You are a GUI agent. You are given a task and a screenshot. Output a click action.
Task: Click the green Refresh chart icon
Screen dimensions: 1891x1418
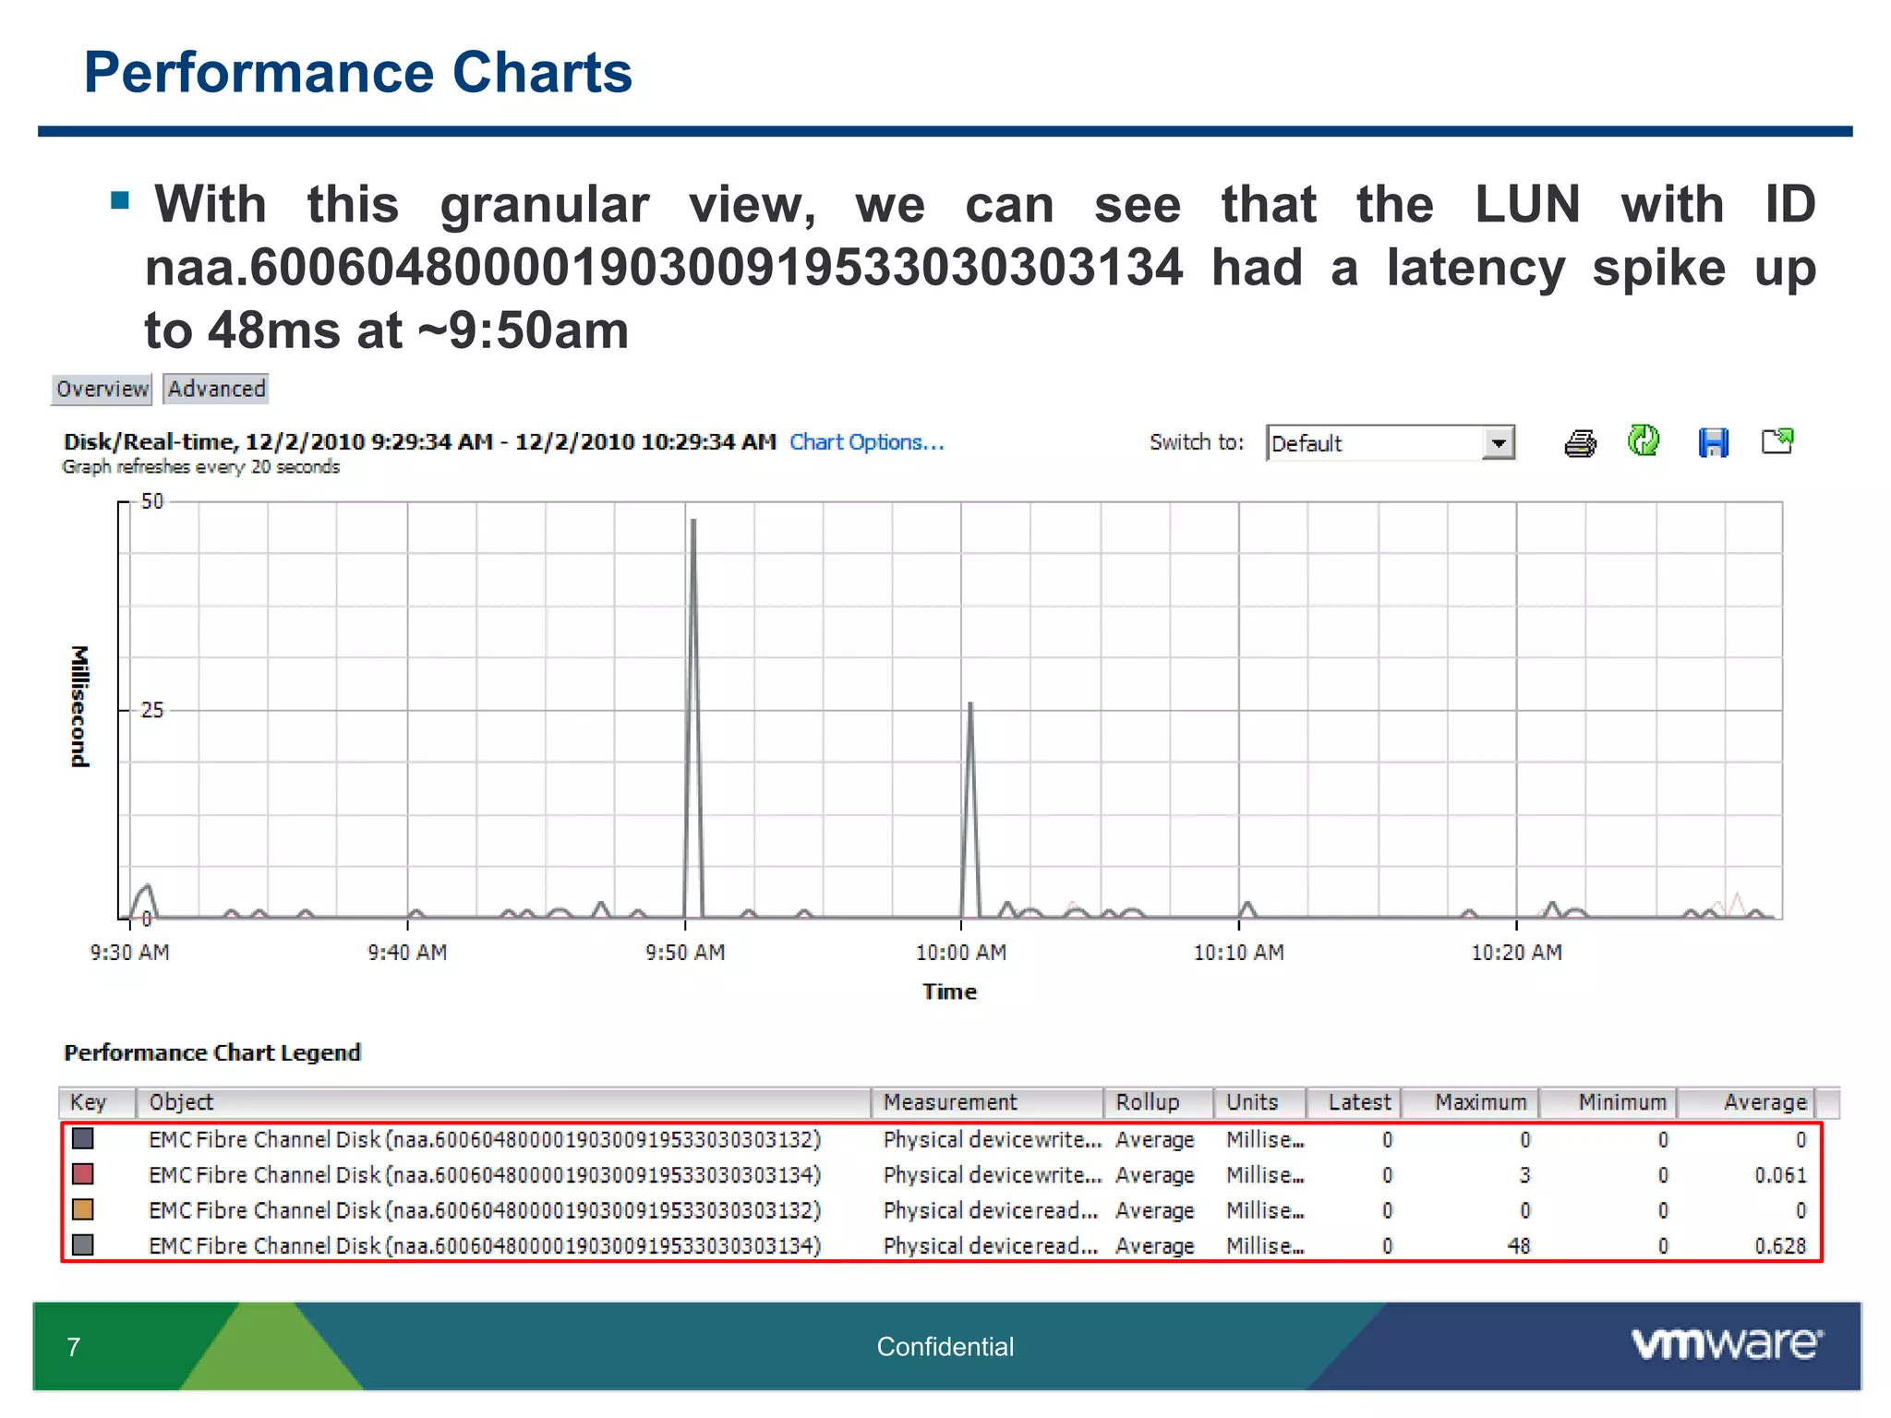[1644, 441]
